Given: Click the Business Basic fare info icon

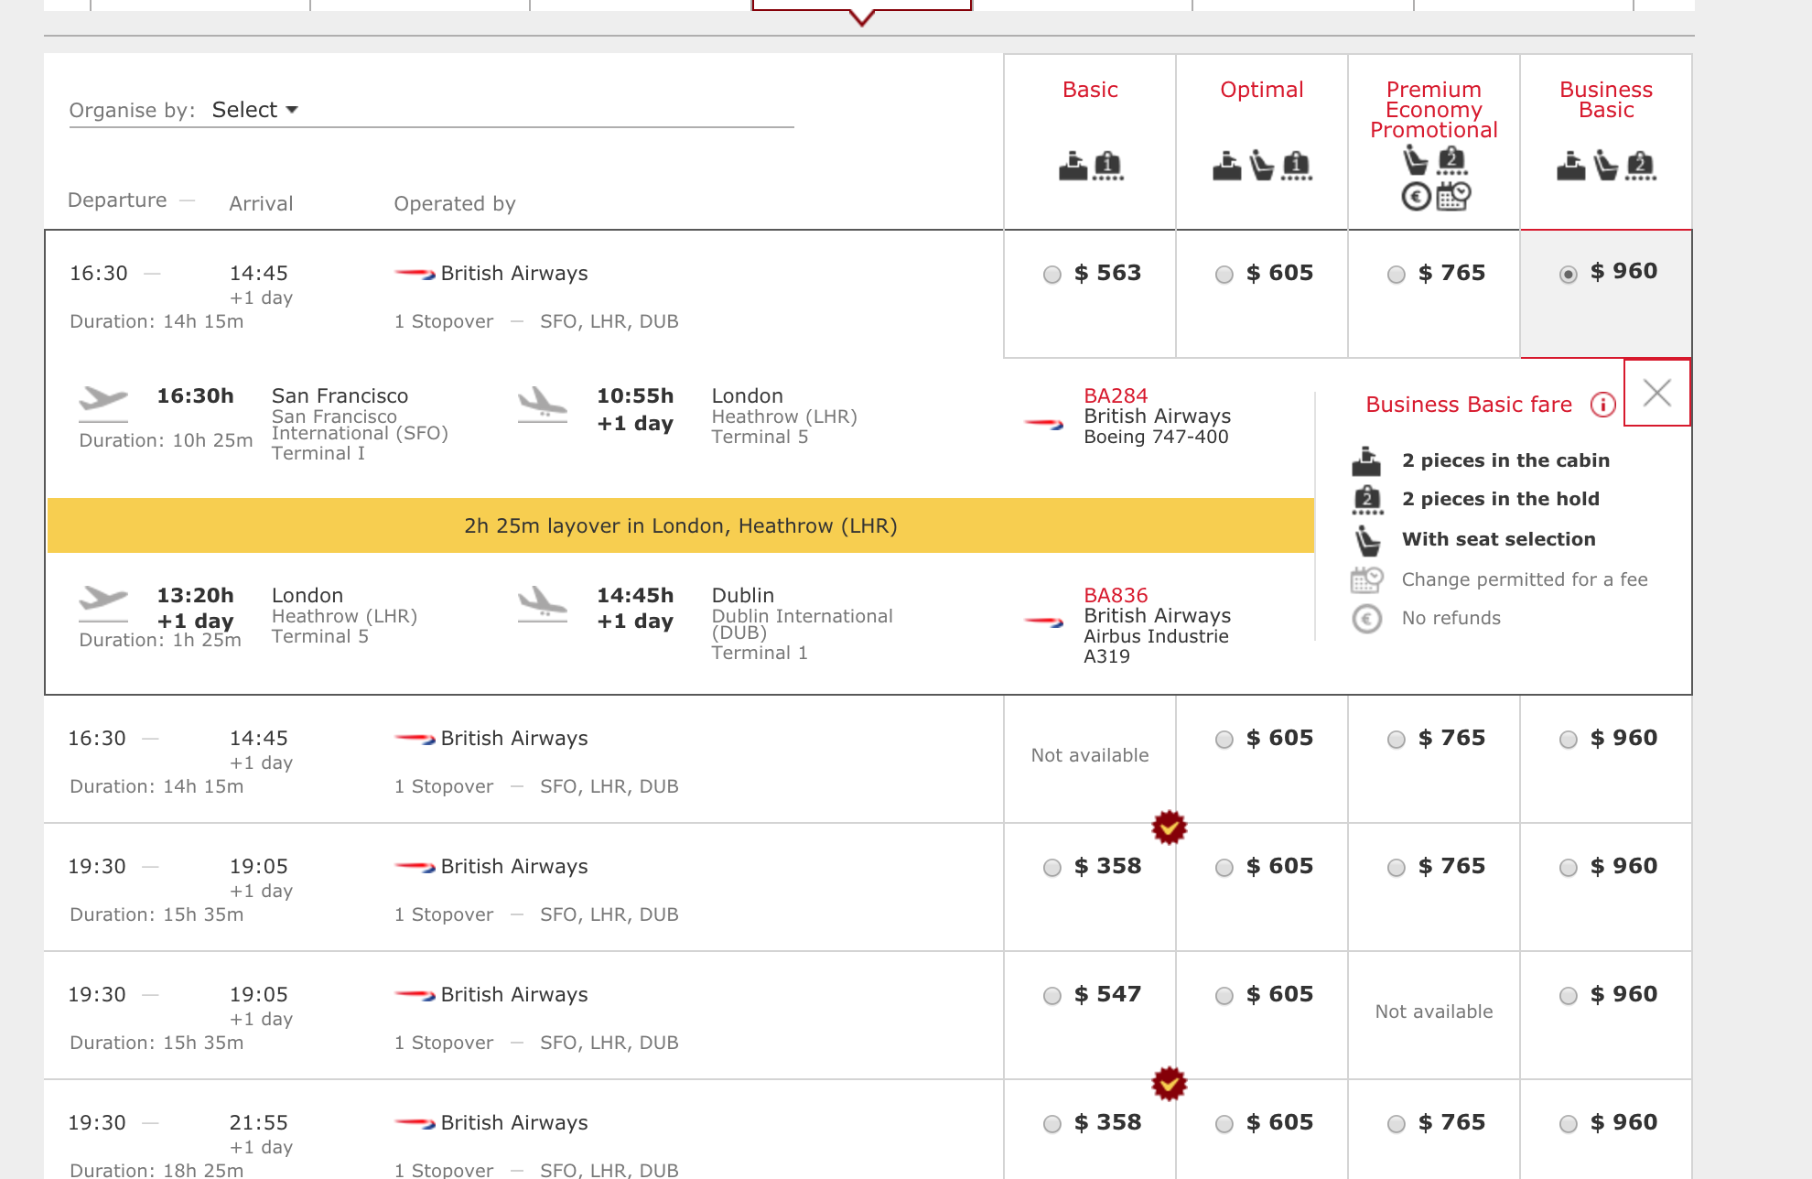Looking at the screenshot, I should point(1602,405).
